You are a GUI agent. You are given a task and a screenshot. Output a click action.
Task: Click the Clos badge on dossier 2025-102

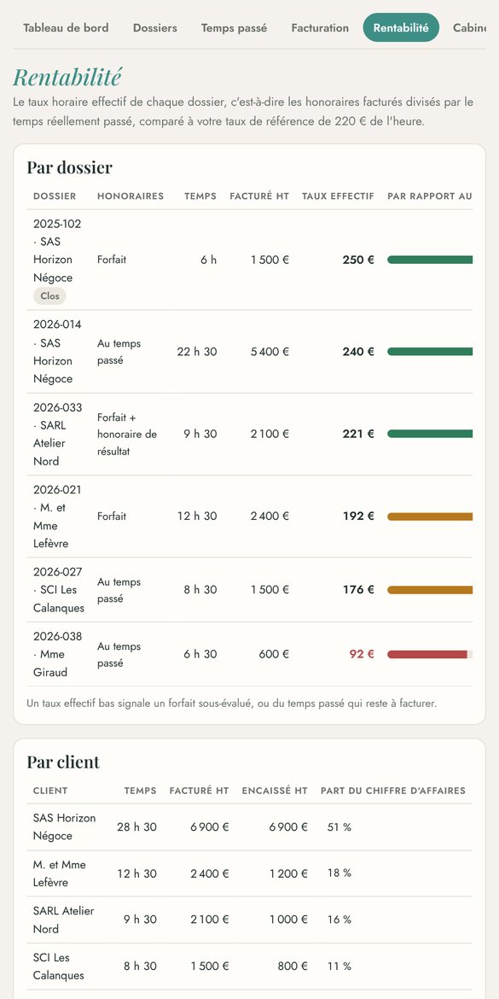point(49,295)
